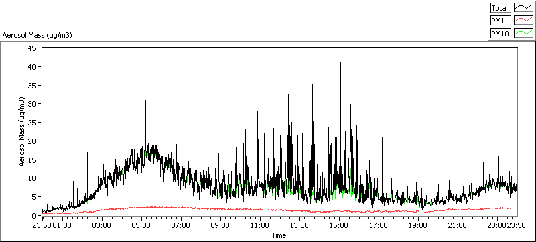
Task: Click the 'Aerosol Mass (ug/m3)' graph title
Action: 38,35
